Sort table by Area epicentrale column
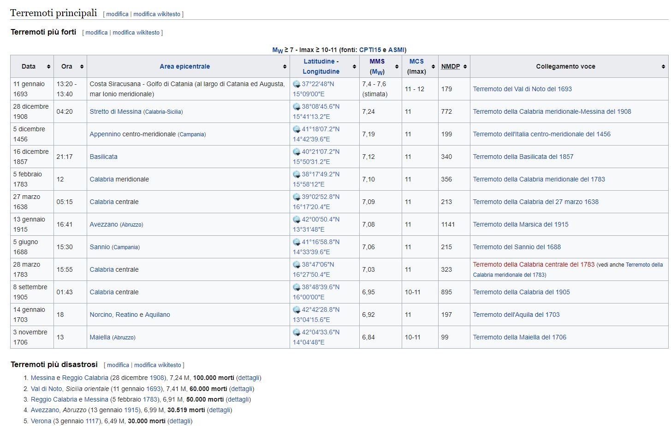Viewport: 671px width, 426px height. click(285, 67)
